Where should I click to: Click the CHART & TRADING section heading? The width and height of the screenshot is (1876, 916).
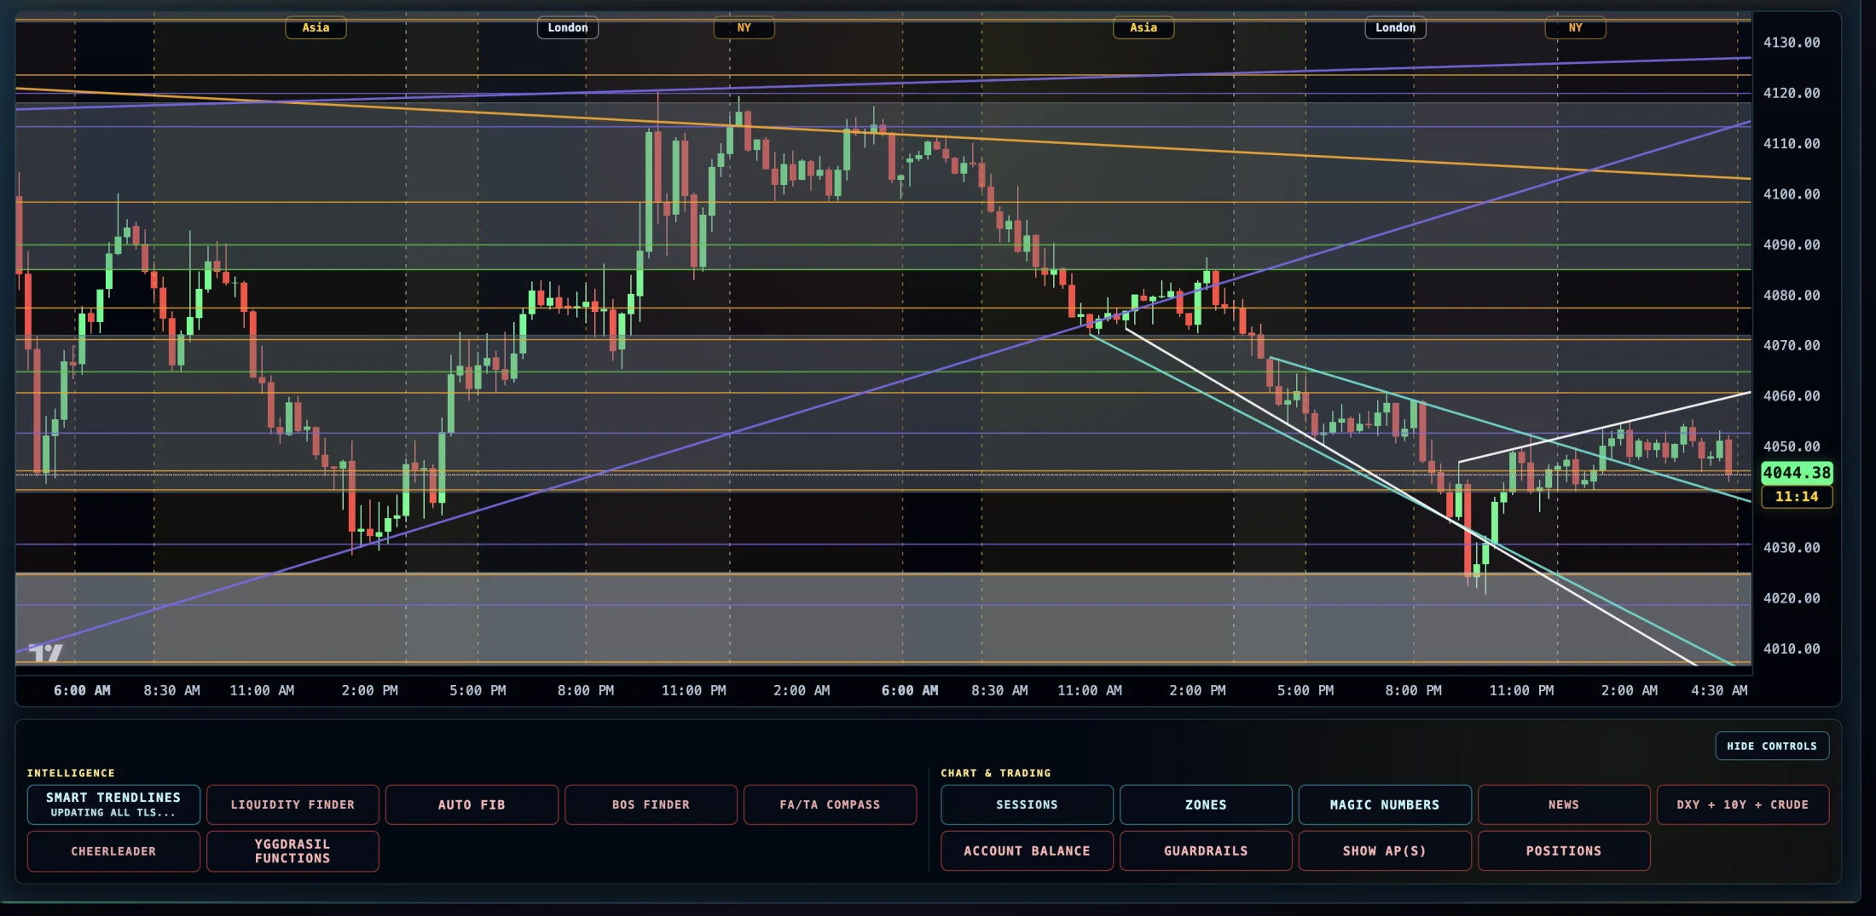[996, 773]
